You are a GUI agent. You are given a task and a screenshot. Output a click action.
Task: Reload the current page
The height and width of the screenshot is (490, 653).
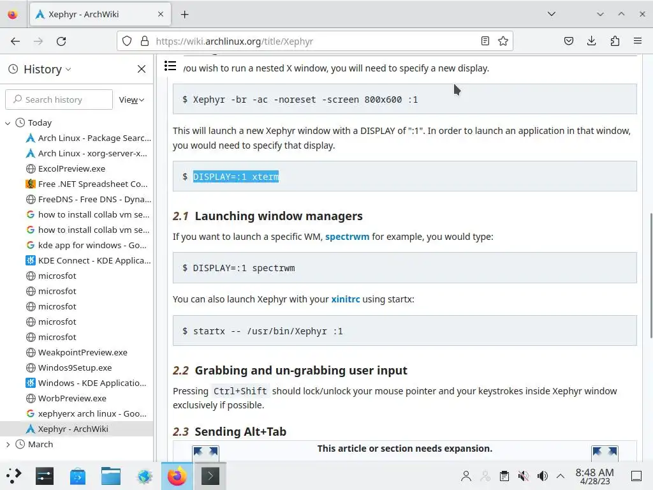click(61, 41)
